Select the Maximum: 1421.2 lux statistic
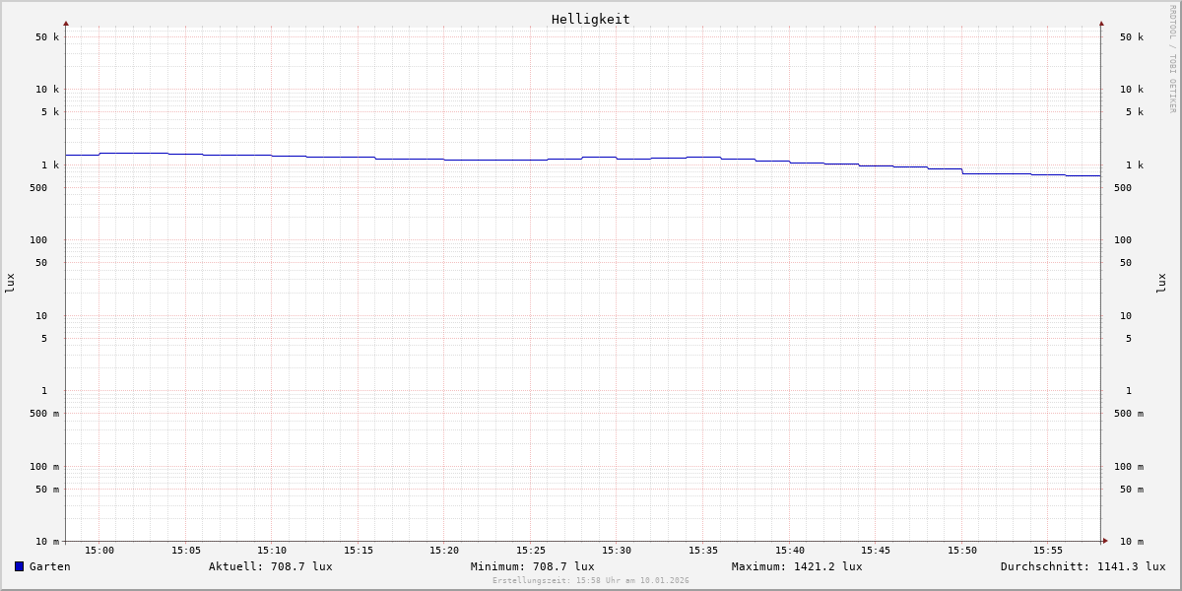 pos(796,566)
